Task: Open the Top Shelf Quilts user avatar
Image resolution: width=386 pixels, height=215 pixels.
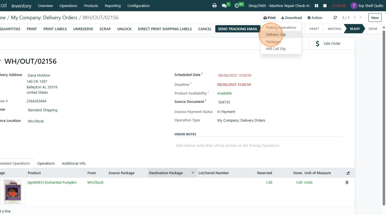Action: point(354,6)
